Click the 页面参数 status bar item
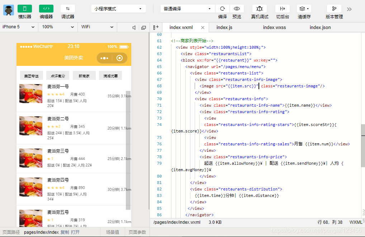Screen dimensions: 365x237 pos(137,232)
